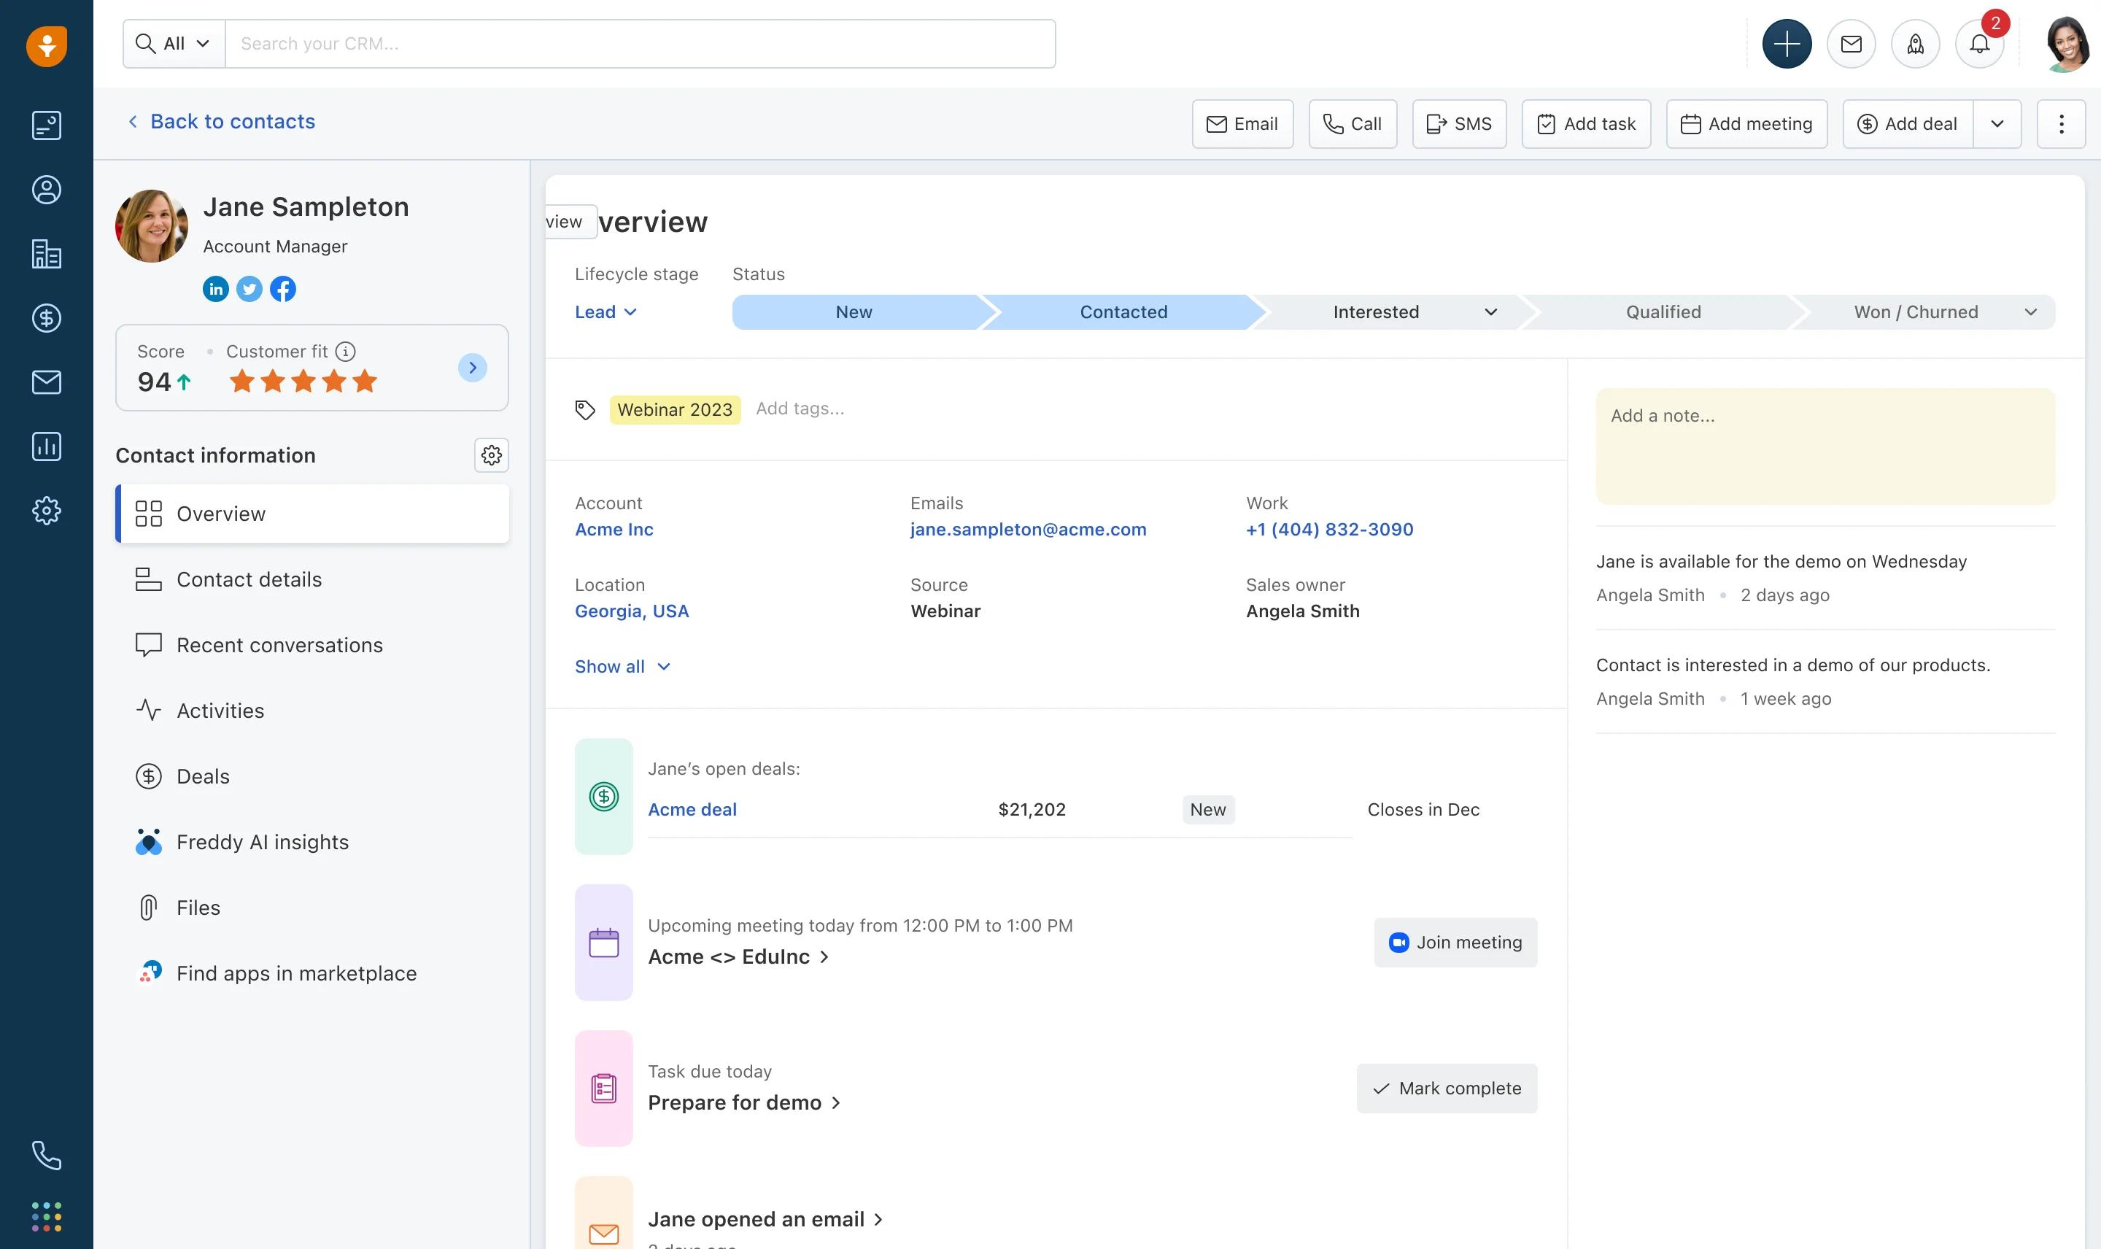Expand the Won / Churned dropdown arrow
Screen dimensions: 2101x1249
(2030, 312)
